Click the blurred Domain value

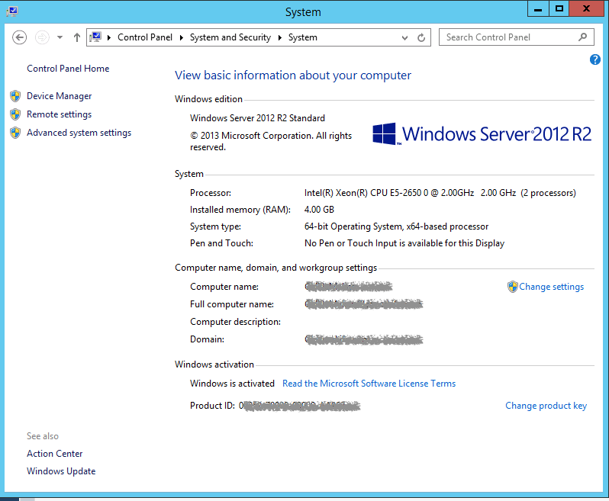364,339
